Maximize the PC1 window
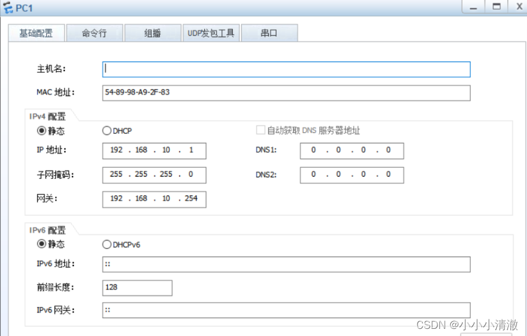Viewport: 527px width, 336px height. (496, 7)
